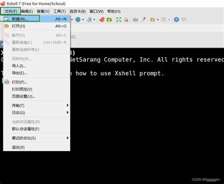The image size is (224, 184).
Task: Select 打印预览(V) entry
Action: pos(36,89)
